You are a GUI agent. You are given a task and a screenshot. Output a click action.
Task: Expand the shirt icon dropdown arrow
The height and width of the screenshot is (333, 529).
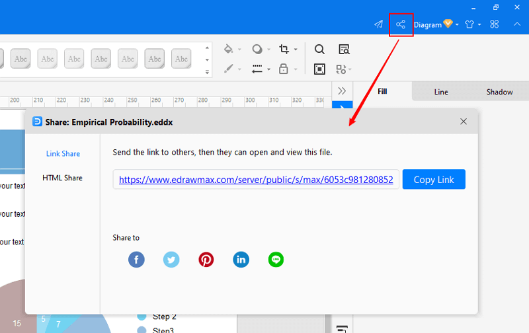click(479, 24)
